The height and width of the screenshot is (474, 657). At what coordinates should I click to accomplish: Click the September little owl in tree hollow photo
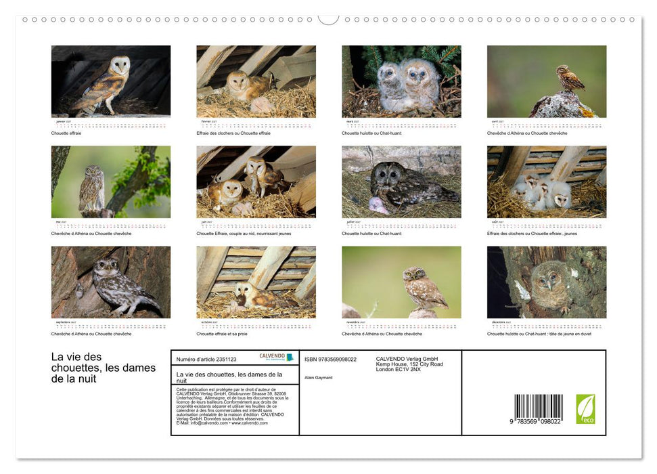111,282
